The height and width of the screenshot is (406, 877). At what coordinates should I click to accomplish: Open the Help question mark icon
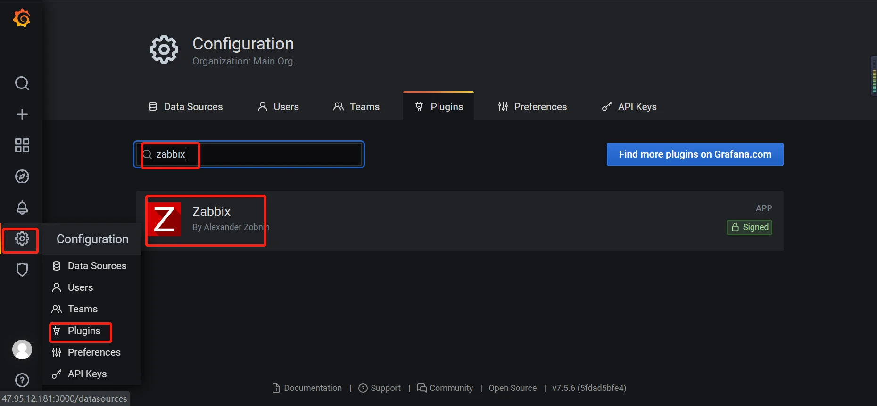coord(22,380)
